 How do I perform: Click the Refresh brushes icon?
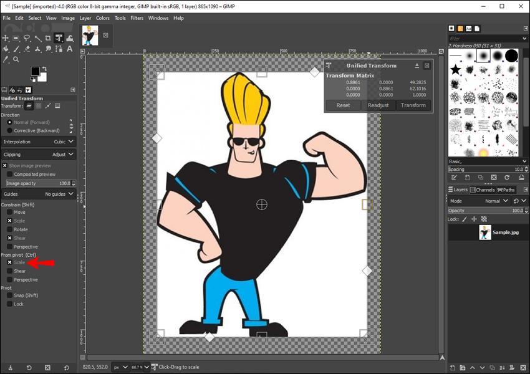point(507,178)
